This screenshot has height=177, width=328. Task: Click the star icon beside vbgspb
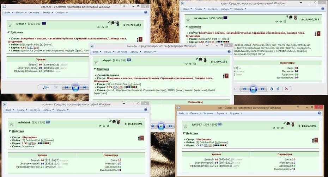[96, 62]
